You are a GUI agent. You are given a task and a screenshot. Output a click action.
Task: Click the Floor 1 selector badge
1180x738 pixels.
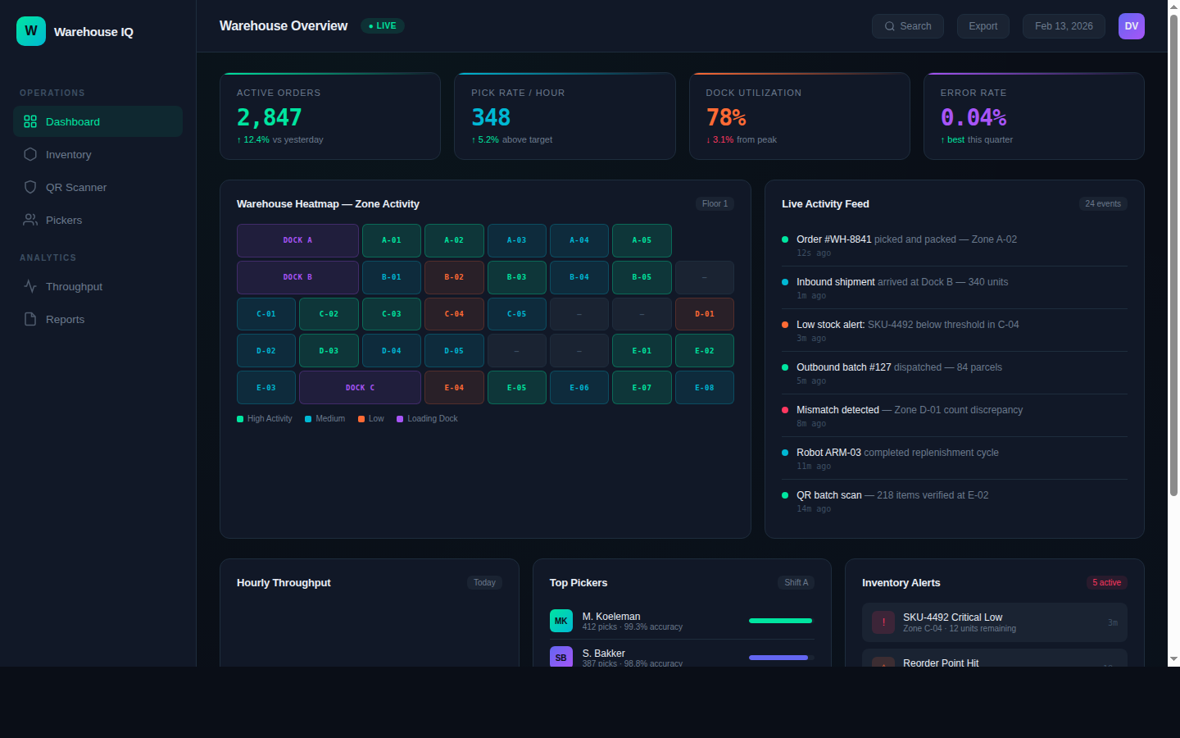(715, 203)
